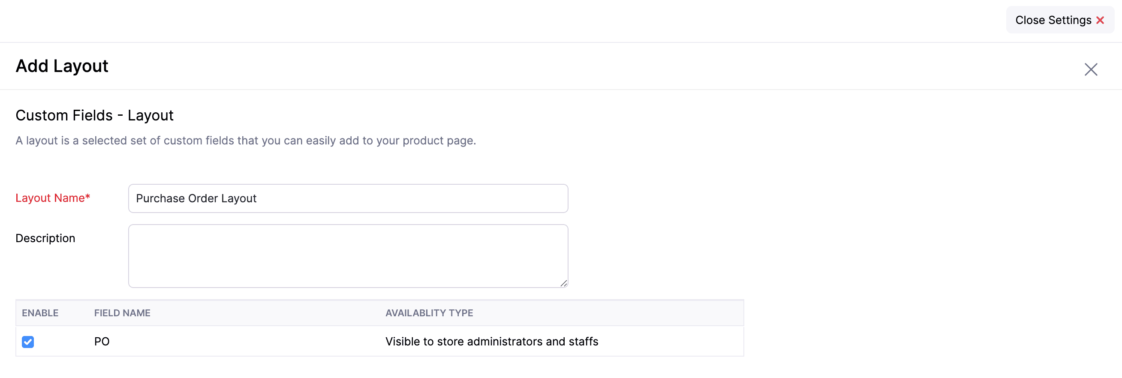The height and width of the screenshot is (378, 1122).
Task: Click inside the Description text area
Action: tap(348, 255)
